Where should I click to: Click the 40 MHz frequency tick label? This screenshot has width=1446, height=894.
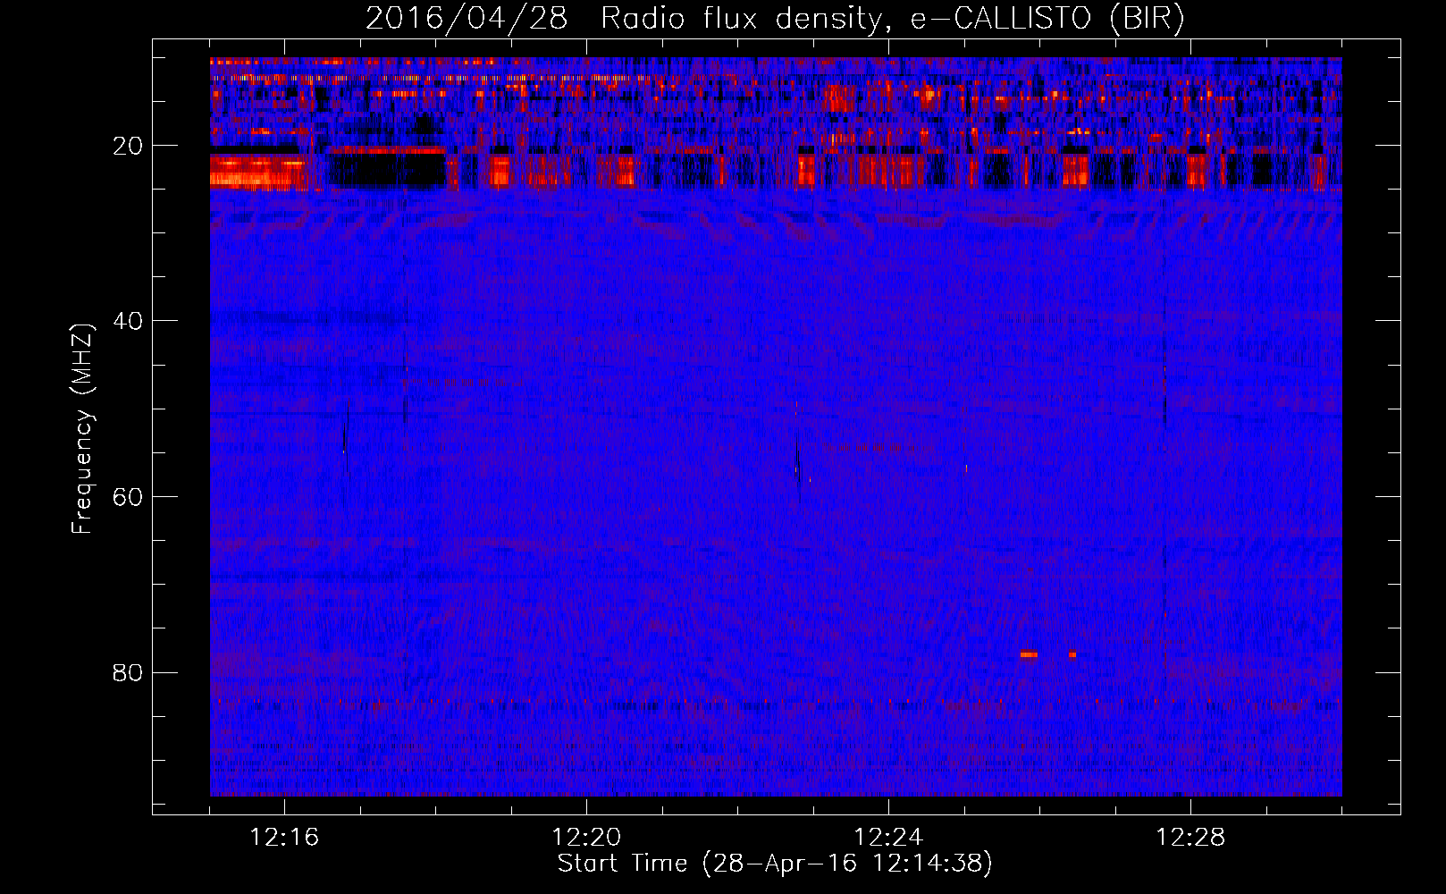(x=128, y=321)
